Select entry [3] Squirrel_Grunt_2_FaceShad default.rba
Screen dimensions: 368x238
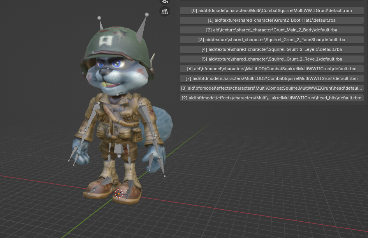coord(271,40)
